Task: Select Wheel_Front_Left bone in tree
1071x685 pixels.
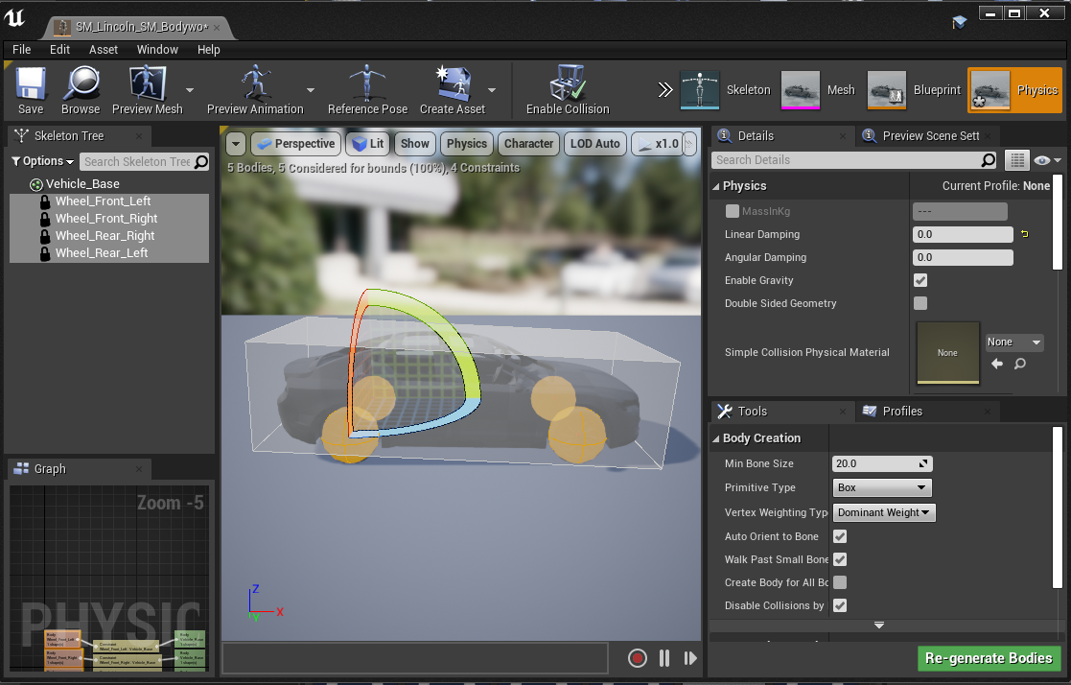Action: tap(103, 201)
